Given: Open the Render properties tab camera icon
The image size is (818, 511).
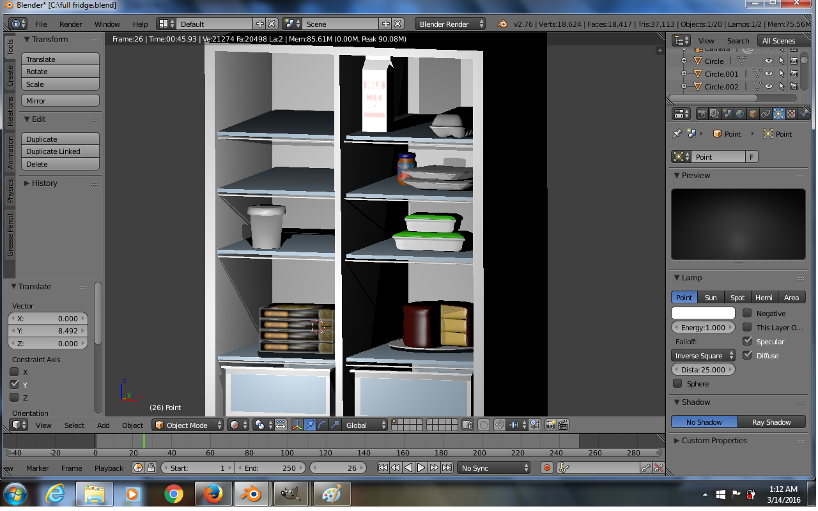Looking at the screenshot, I should (702, 114).
